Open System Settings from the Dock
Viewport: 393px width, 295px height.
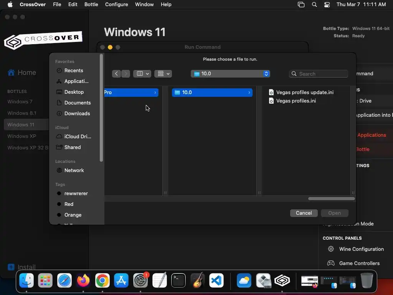(x=140, y=280)
